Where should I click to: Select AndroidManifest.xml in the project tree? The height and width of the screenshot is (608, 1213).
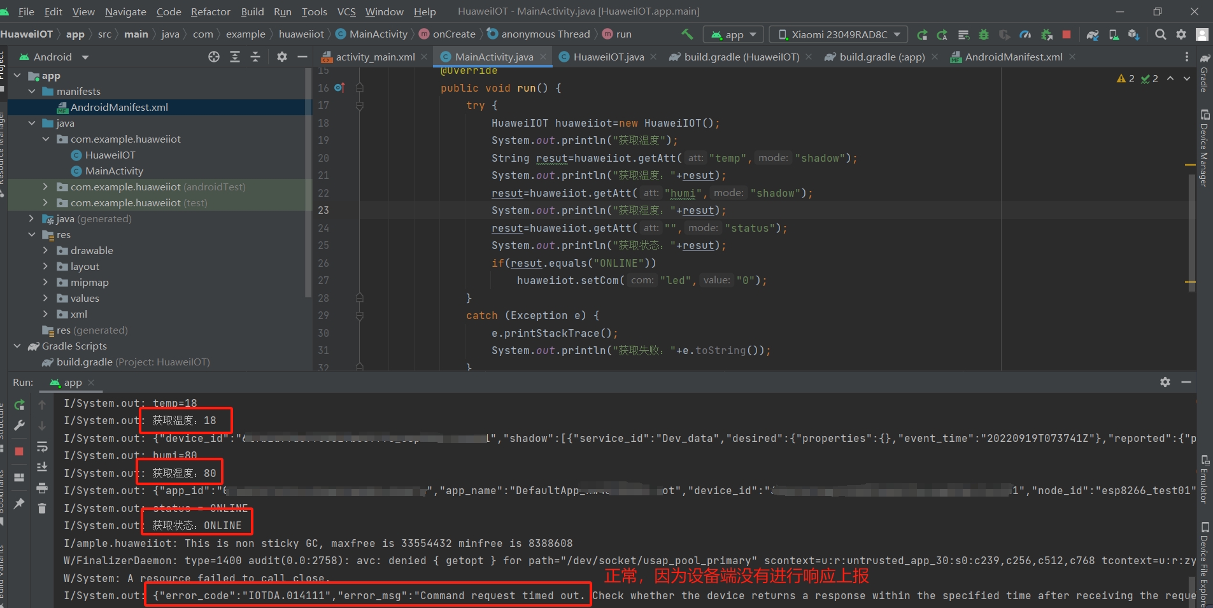[119, 107]
